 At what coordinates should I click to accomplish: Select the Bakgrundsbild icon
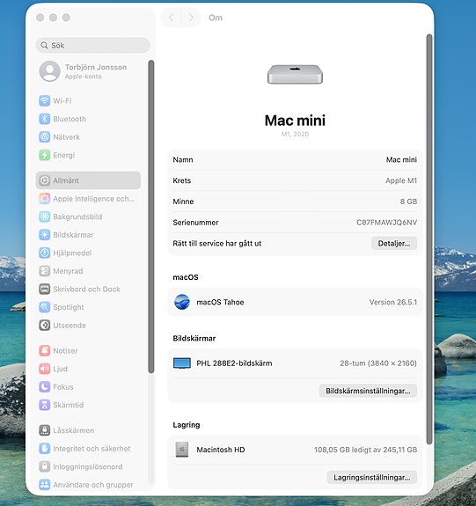tap(45, 216)
